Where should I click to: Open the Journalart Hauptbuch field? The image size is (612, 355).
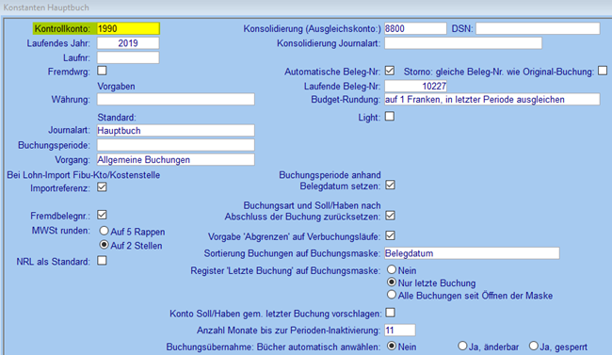[x=176, y=131]
